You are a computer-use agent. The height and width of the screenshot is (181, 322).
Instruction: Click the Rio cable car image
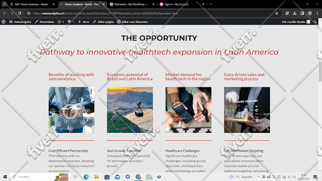pos(130,110)
